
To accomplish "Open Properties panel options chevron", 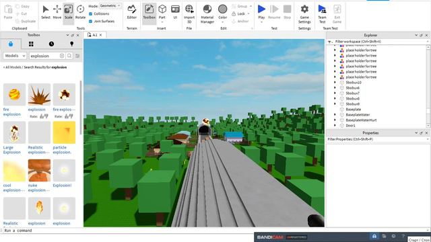I will (416, 133).
